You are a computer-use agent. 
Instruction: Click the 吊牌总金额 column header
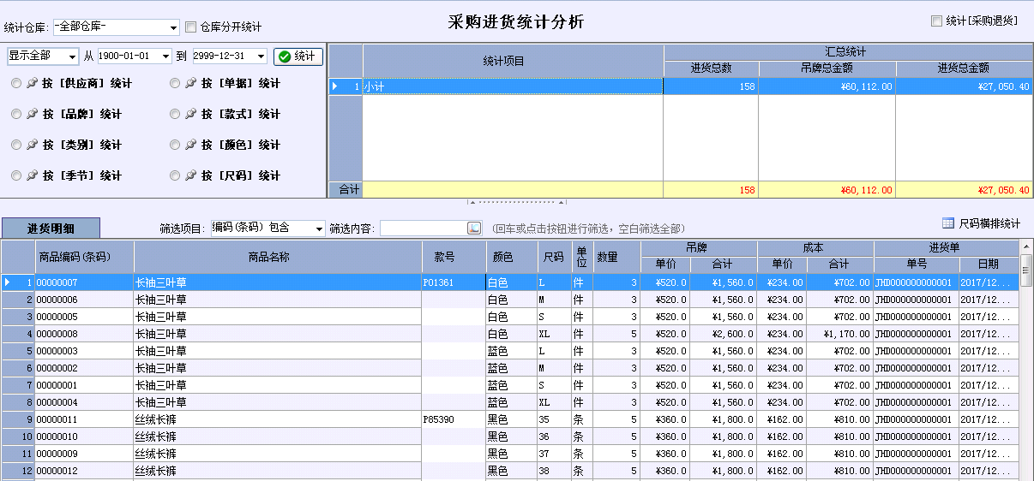coord(827,68)
